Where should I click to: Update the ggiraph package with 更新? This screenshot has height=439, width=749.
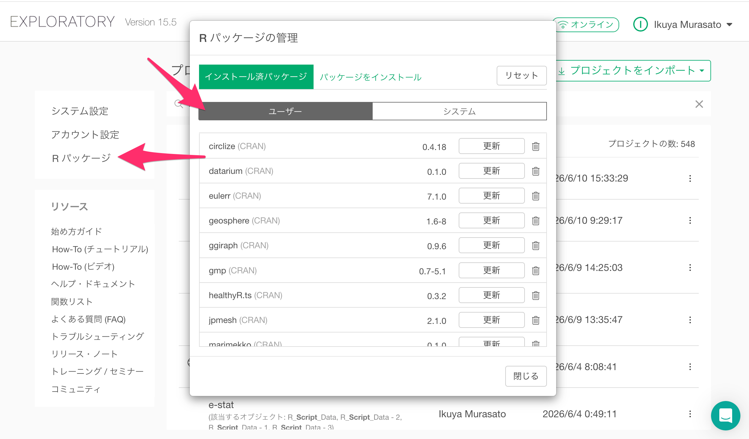coord(491,245)
